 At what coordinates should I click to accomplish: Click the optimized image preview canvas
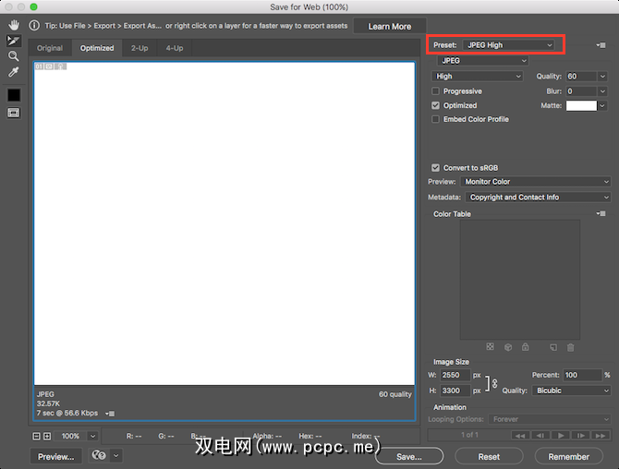[x=225, y=223]
